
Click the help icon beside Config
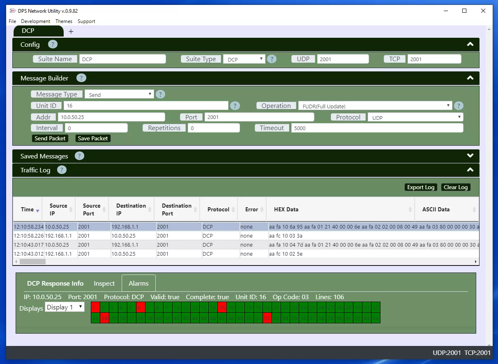(x=53, y=44)
